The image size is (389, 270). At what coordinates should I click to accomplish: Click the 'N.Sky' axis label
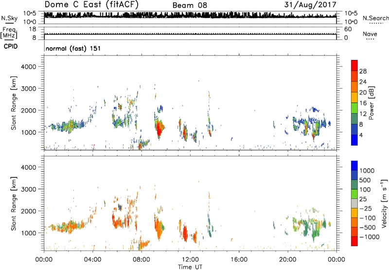pyautogui.click(x=9, y=18)
